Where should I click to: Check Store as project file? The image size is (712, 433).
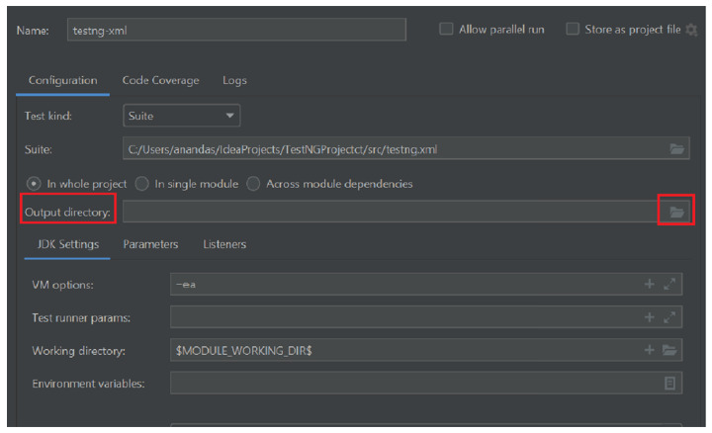573,30
